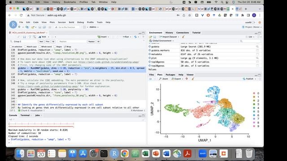The image size is (287, 161).
Task: Click the spell check icon in editor toolbar
Action: (x=30, y=37)
